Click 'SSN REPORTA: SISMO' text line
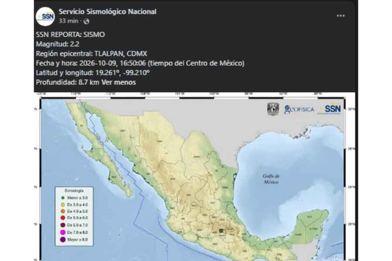392x261 pixels. (x=70, y=34)
